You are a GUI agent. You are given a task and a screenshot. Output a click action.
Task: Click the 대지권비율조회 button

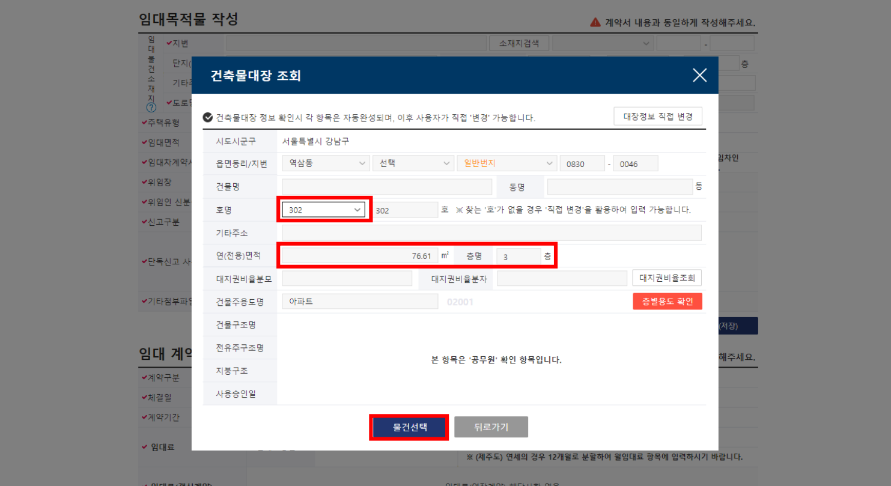(667, 278)
